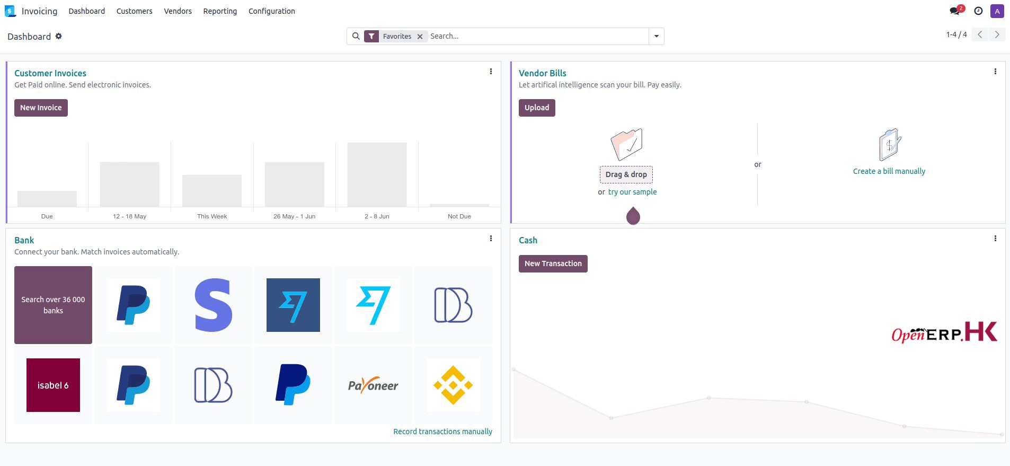Select the dark PayPal logo beside Payoneer

(x=293, y=385)
